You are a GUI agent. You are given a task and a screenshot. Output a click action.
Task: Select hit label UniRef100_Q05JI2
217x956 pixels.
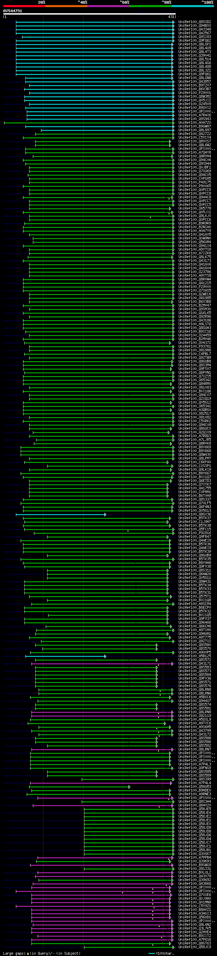(195, 100)
